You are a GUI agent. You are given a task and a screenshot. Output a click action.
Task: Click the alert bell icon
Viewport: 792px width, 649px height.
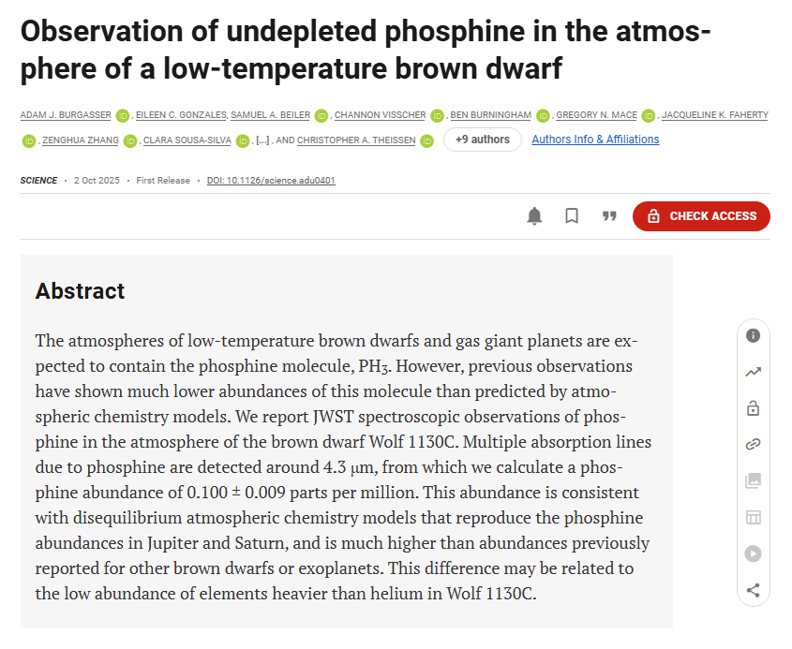(534, 216)
